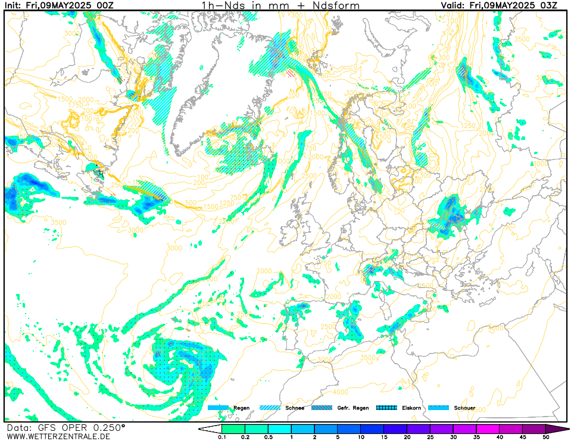Click the 15–20 mm color bar segment
Screen dimensions: 571x441
(x=395, y=429)
